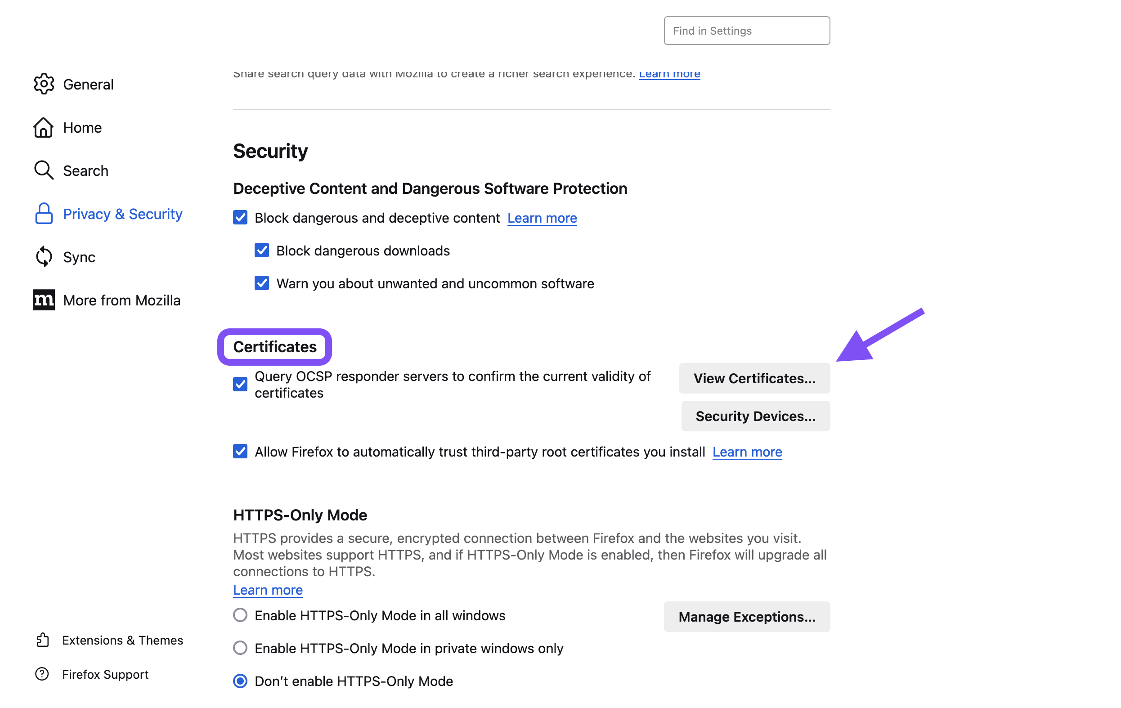Screen dimensions: 1121x708
Task: Open the Security Devices dialog
Action: click(x=755, y=416)
